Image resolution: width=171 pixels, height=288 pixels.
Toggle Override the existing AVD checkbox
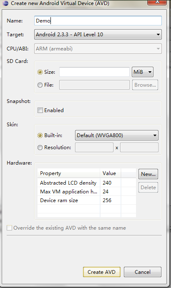(x=9, y=228)
